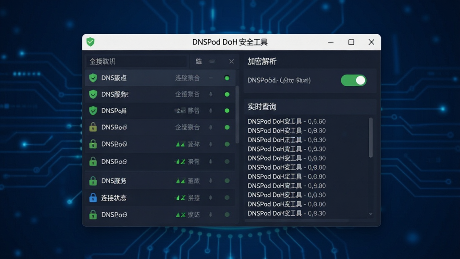Select first entry in 实时查询 log
The width and height of the screenshot is (460, 259).
[x=287, y=121]
